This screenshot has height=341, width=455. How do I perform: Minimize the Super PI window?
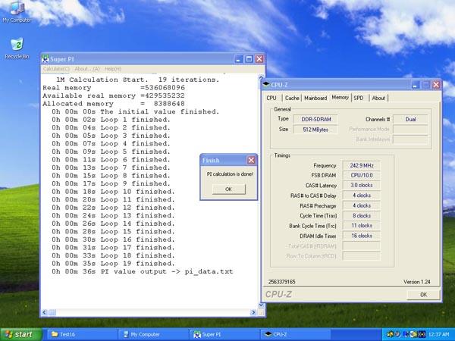point(239,59)
